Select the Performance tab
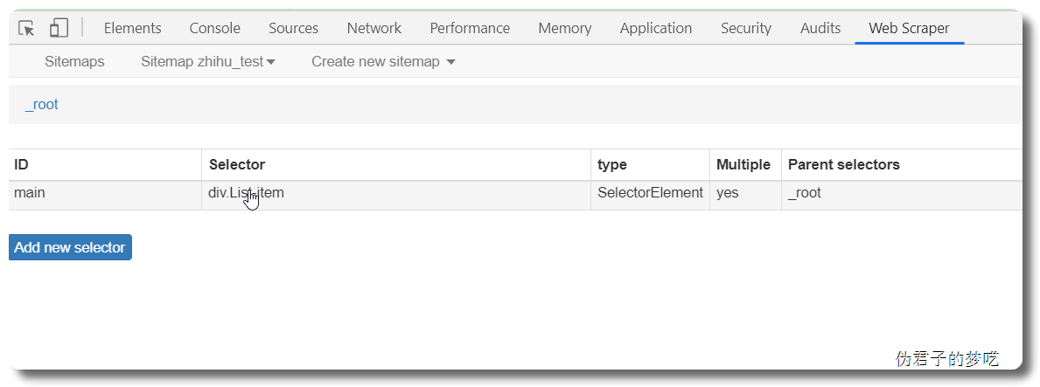This screenshot has width=1040, height=387. pos(470,28)
